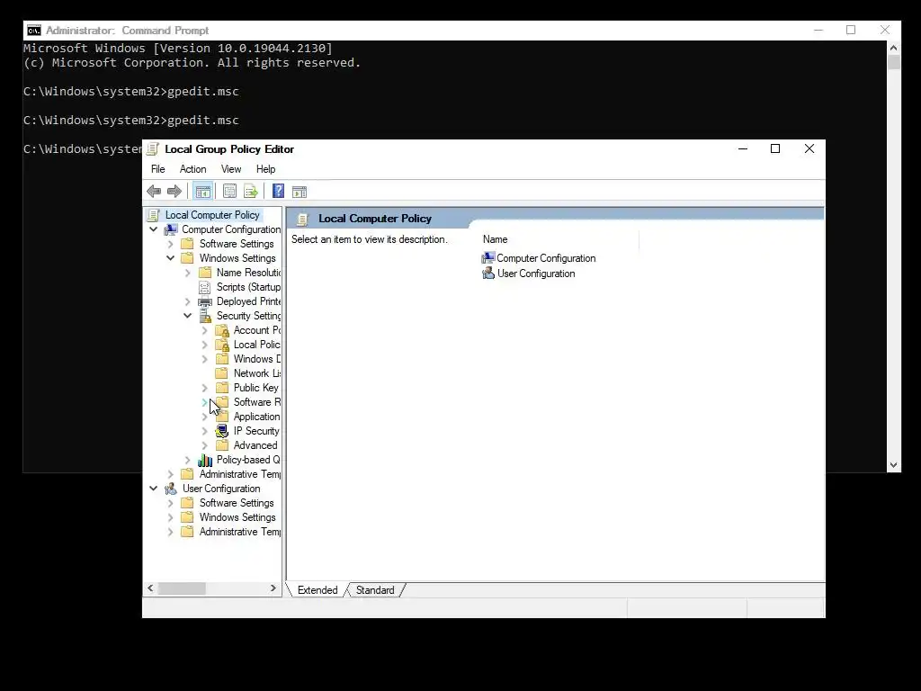
Task: Collapse Computer Configuration node
Action: (153, 229)
